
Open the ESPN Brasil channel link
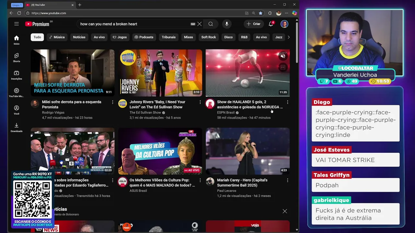tap(226, 113)
